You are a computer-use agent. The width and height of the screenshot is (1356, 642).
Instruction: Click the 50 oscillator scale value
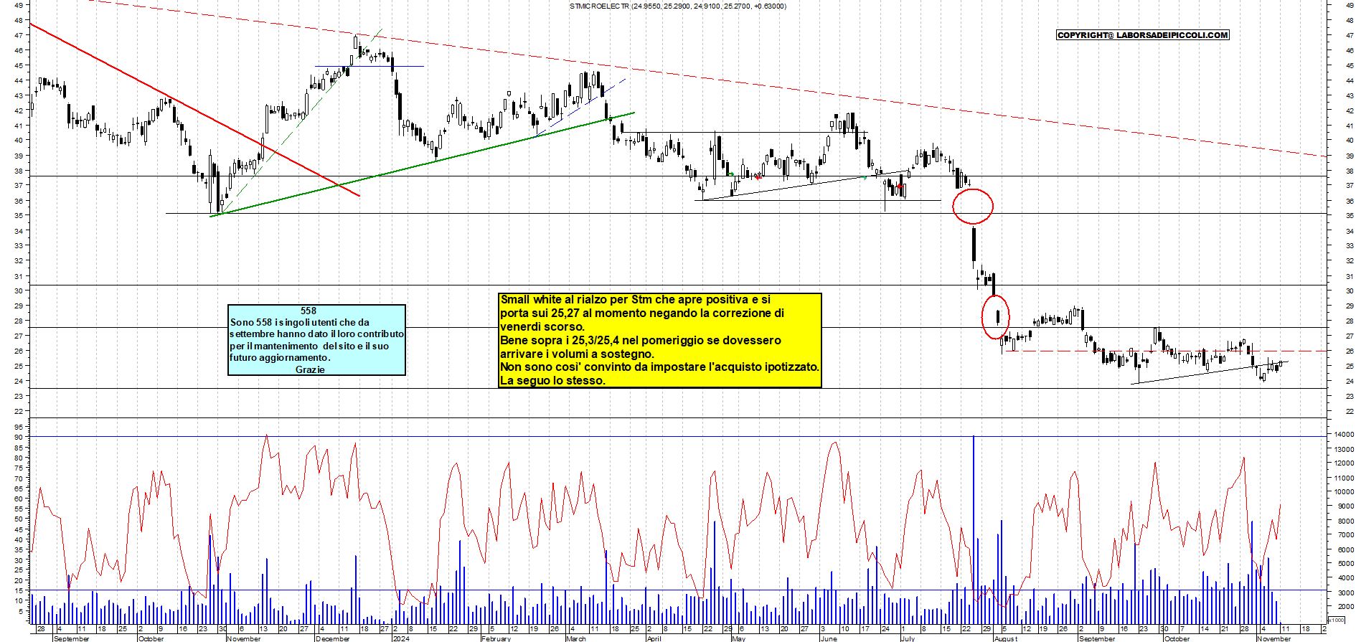pos(19,519)
